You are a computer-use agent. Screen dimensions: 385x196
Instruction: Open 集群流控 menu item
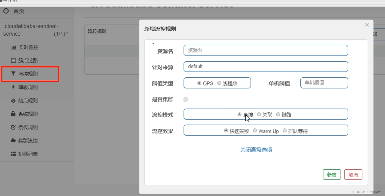pyautogui.click(x=28, y=140)
